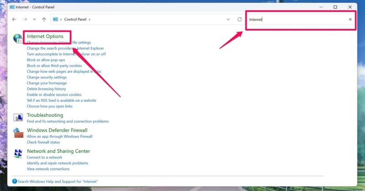Refresh the Control Panel results
Viewport: 365px width, 191px height.
(240, 20)
